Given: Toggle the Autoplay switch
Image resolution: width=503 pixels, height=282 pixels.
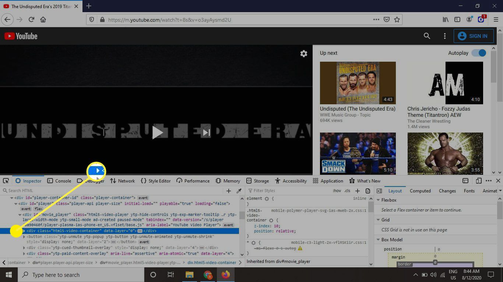Looking at the screenshot, I should (x=479, y=53).
